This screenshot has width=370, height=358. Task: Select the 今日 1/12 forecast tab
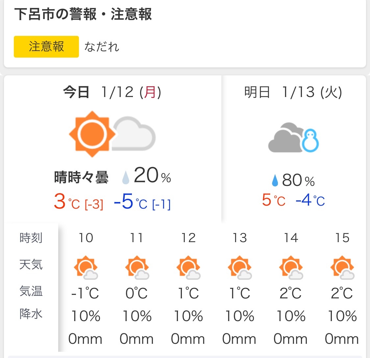[112, 92]
